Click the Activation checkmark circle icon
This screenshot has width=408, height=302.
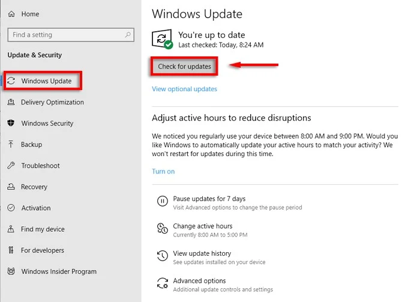pyautogui.click(x=11, y=208)
